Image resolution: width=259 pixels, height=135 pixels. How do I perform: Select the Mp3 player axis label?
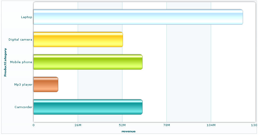tap(23, 85)
